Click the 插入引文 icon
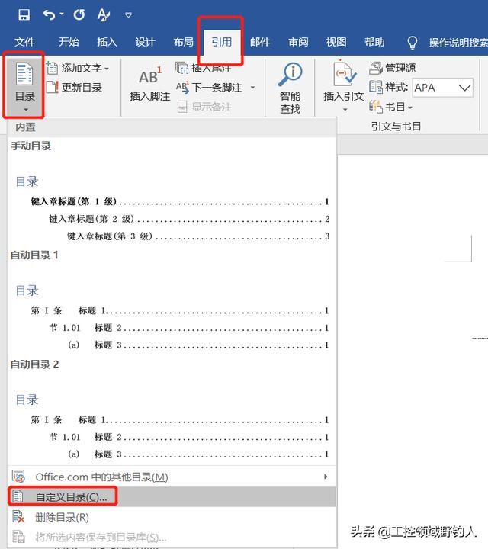The height and width of the screenshot is (549, 488). pos(344,73)
